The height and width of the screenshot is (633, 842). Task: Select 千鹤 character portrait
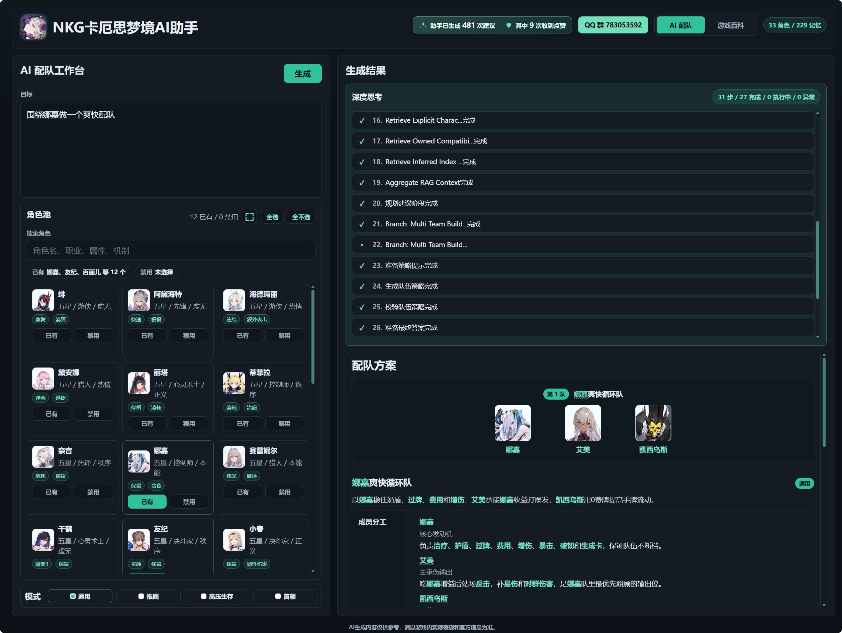[43, 539]
